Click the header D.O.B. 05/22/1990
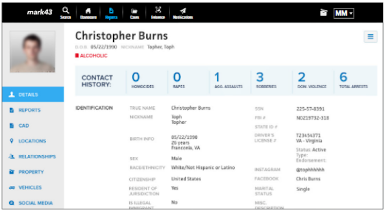 click(x=96, y=47)
